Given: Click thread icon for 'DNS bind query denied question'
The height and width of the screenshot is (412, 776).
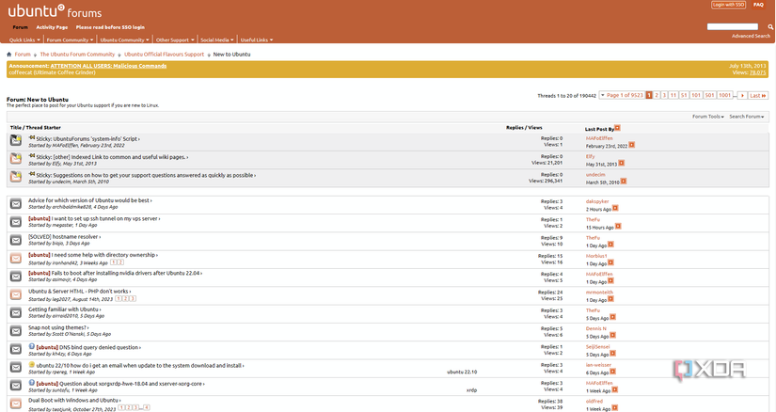Looking at the screenshot, I should [16, 349].
